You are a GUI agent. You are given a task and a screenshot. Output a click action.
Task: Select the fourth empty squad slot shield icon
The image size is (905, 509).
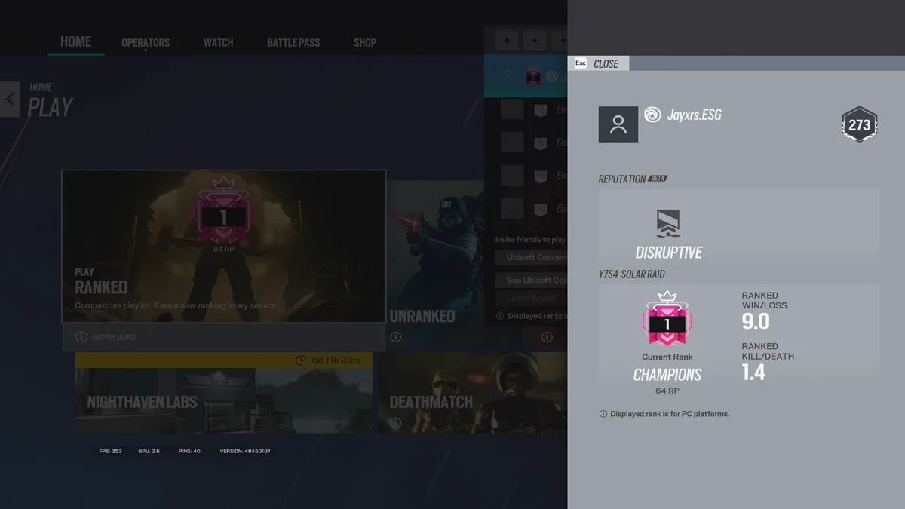tap(539, 209)
